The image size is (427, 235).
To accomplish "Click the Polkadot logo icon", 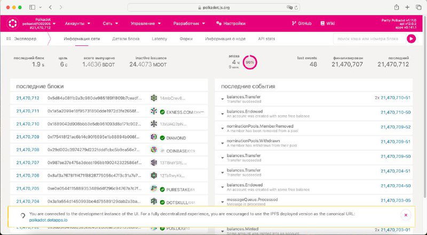I will [12, 23].
